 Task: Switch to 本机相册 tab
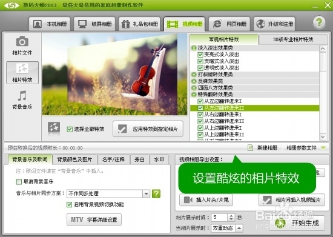coord(50,24)
